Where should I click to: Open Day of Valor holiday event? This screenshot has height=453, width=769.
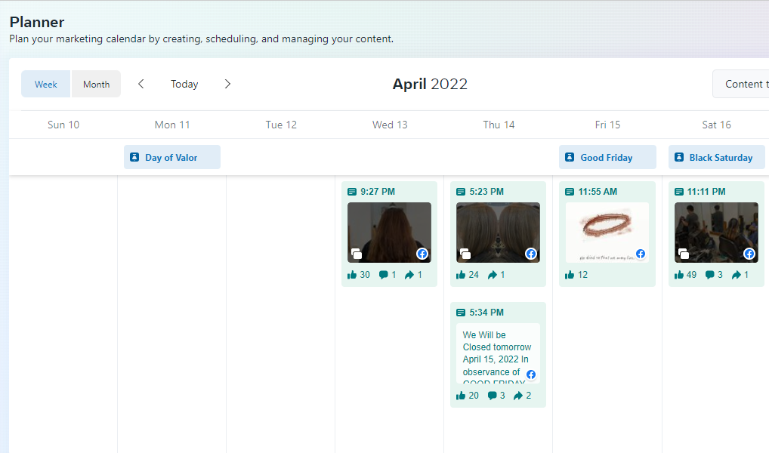[x=172, y=157]
